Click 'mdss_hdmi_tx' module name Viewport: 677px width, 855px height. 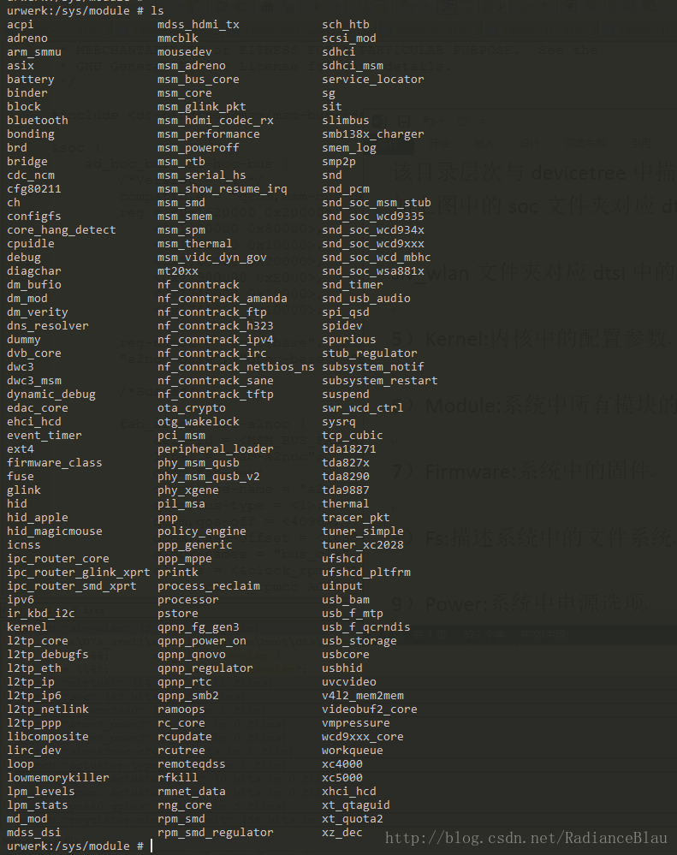tap(199, 25)
